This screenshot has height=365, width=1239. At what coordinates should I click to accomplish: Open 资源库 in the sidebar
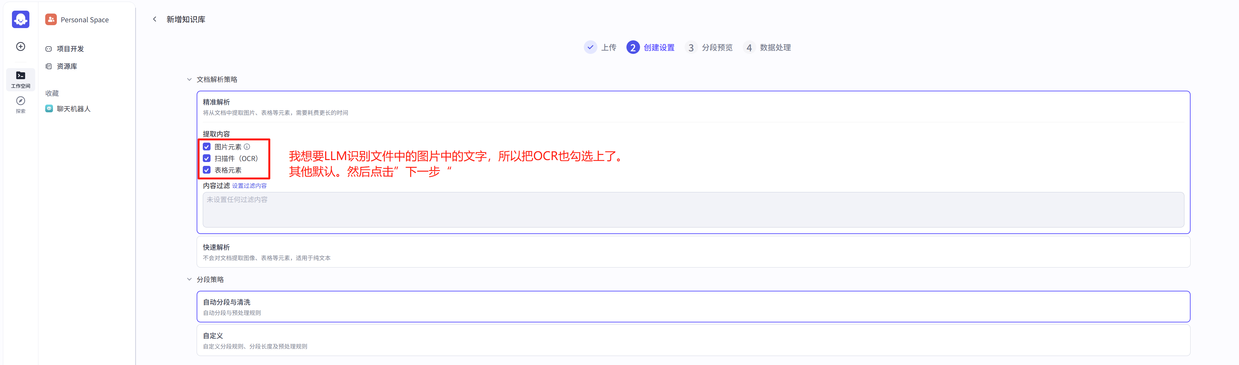[x=67, y=66]
